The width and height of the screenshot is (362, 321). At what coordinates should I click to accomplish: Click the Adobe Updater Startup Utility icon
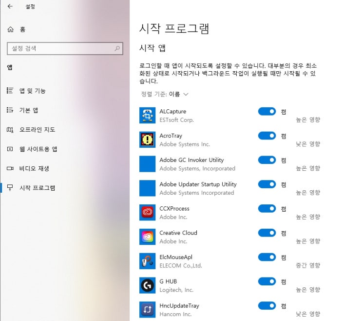click(147, 188)
